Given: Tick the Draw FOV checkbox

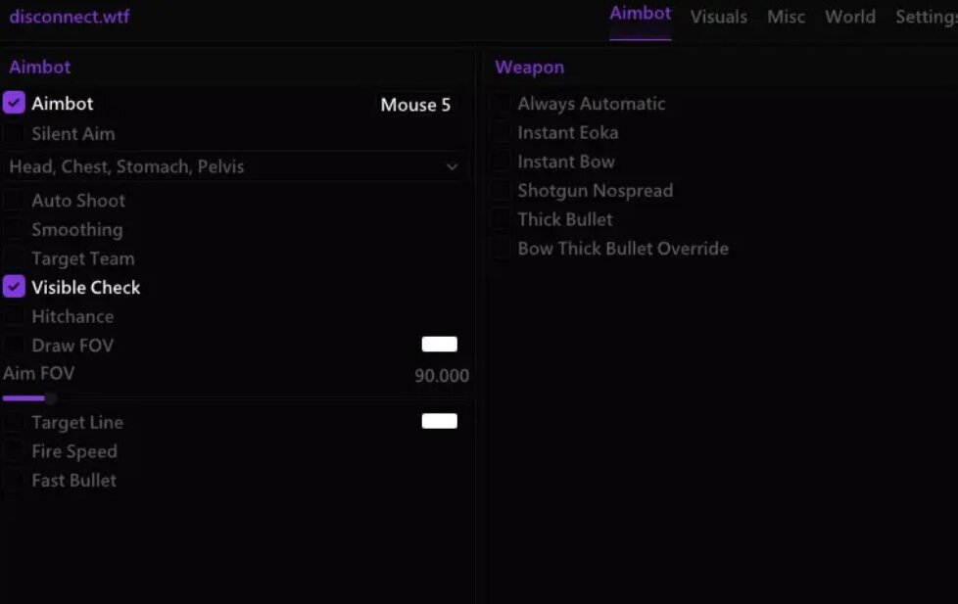Looking at the screenshot, I should 14,345.
